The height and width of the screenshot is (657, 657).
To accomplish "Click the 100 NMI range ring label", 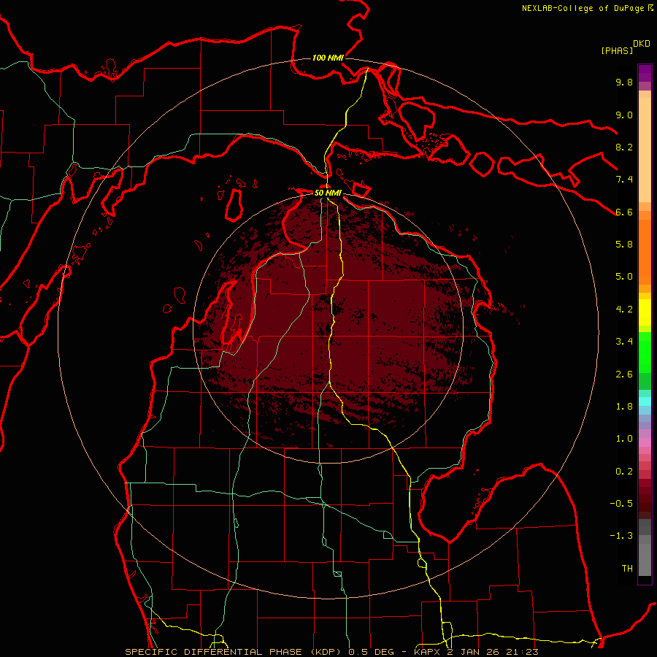I will (328, 58).
